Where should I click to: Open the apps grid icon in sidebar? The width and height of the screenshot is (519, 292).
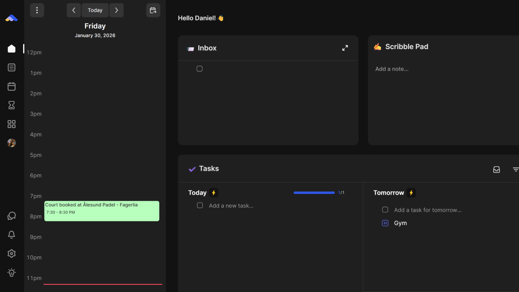(11, 124)
